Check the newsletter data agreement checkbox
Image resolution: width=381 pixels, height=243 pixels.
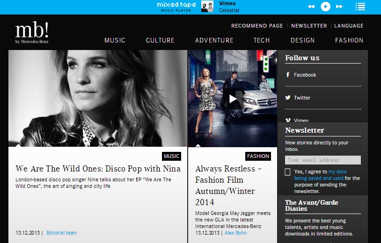pos(287,172)
